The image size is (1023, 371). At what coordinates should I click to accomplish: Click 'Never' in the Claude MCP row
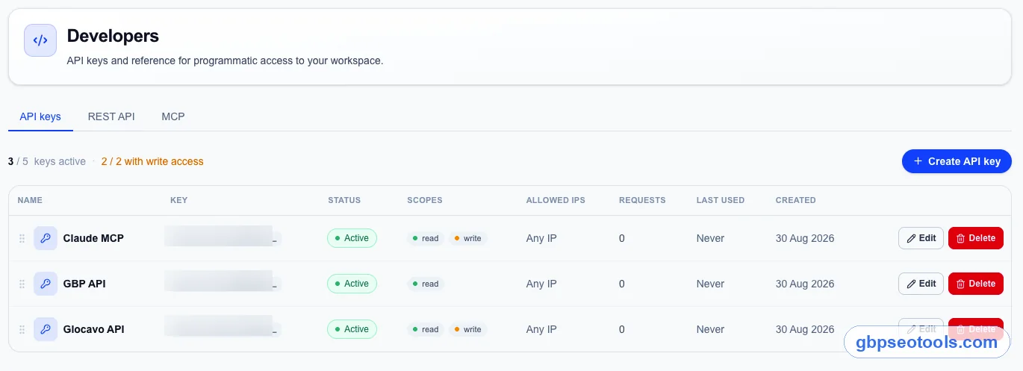710,238
